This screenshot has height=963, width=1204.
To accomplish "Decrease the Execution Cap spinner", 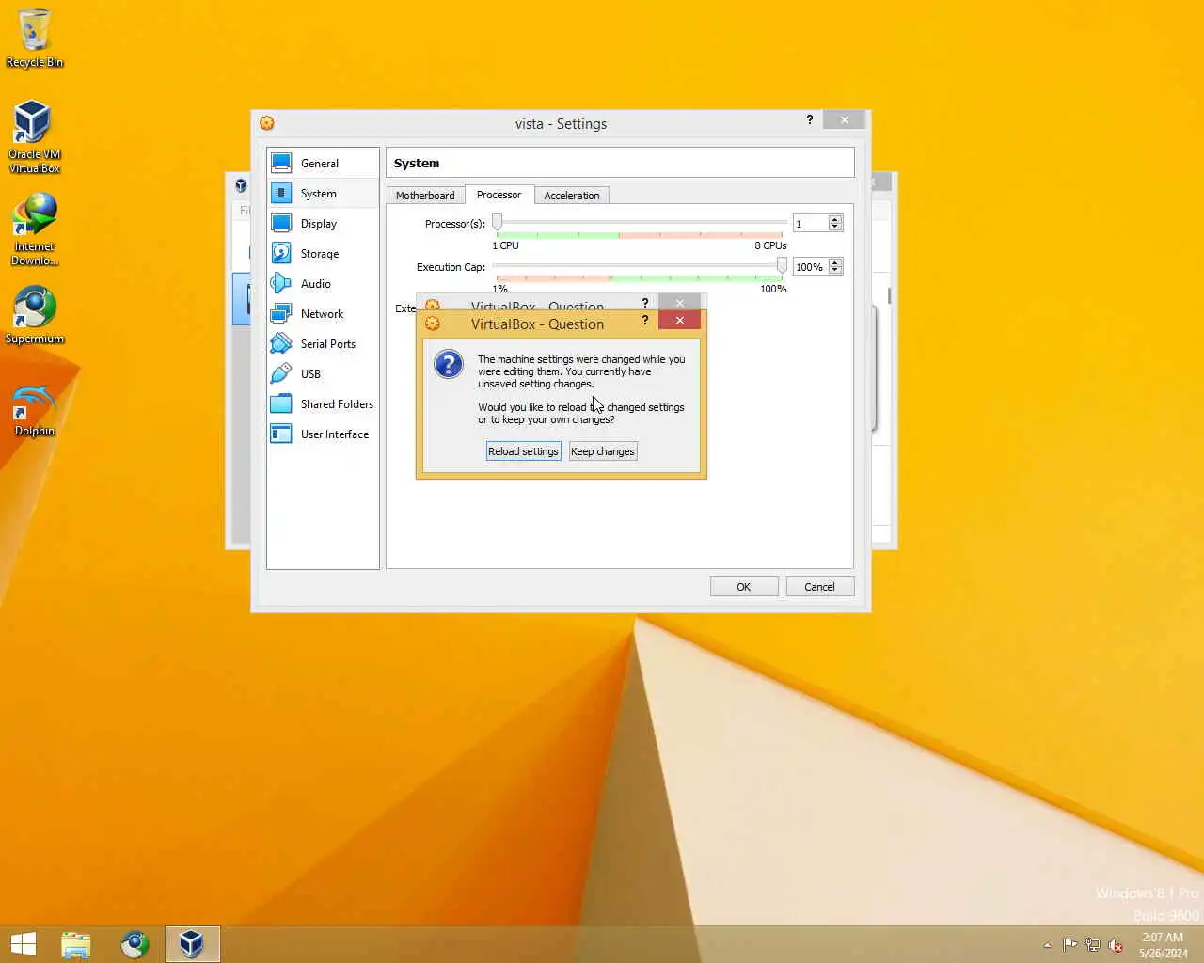I will (835, 270).
